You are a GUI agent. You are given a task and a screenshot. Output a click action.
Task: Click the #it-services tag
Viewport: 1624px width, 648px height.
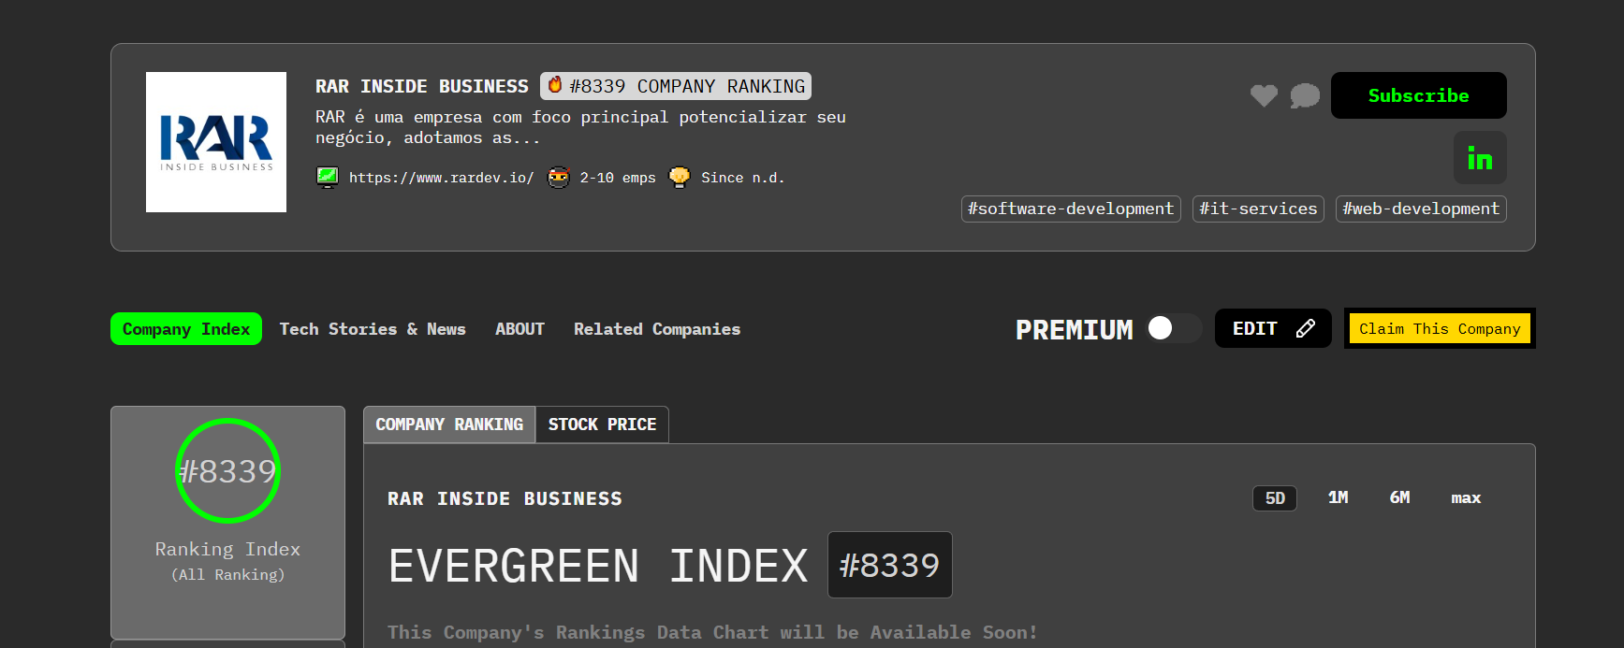click(1258, 209)
